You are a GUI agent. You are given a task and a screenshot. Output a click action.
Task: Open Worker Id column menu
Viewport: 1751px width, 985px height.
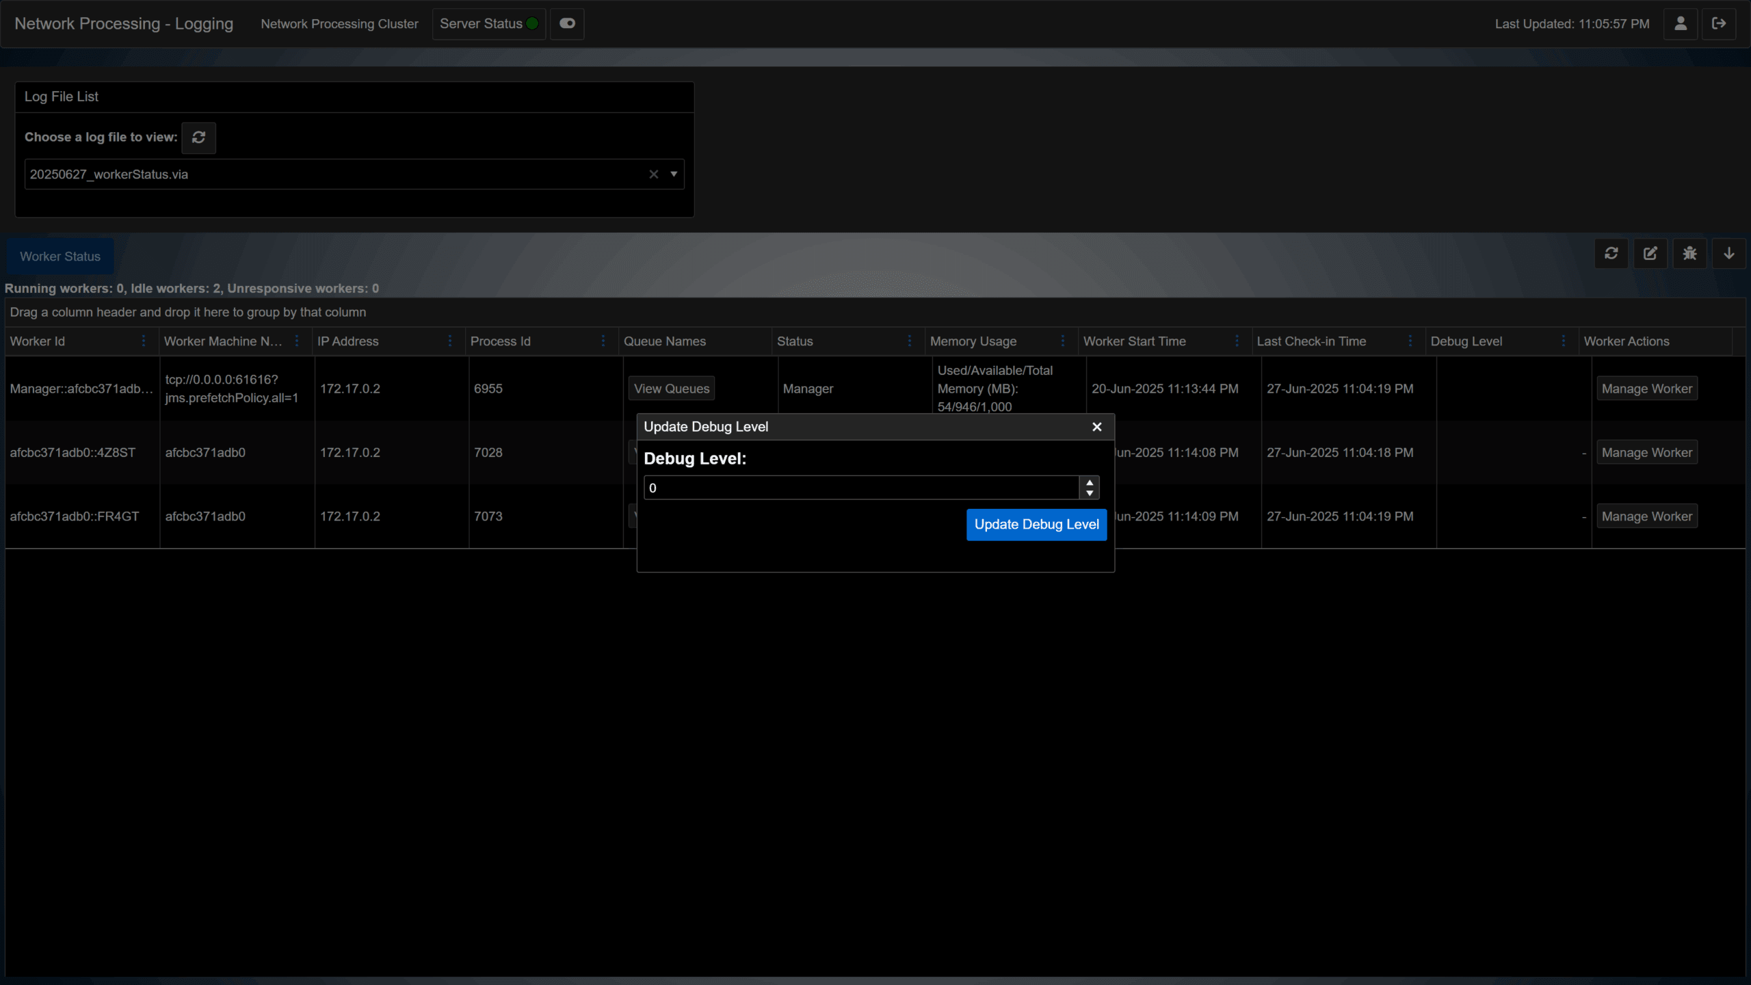click(144, 341)
